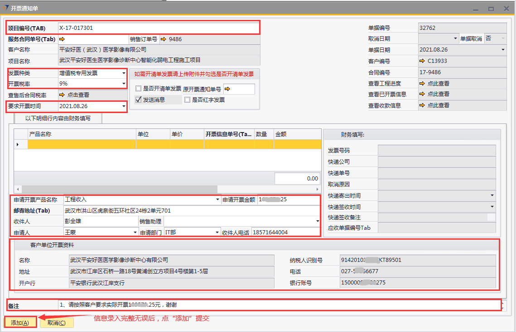This screenshot has width=516, height=332.
Task: Select the 以下明细行内容由财务填写 tab
Action: point(58,119)
